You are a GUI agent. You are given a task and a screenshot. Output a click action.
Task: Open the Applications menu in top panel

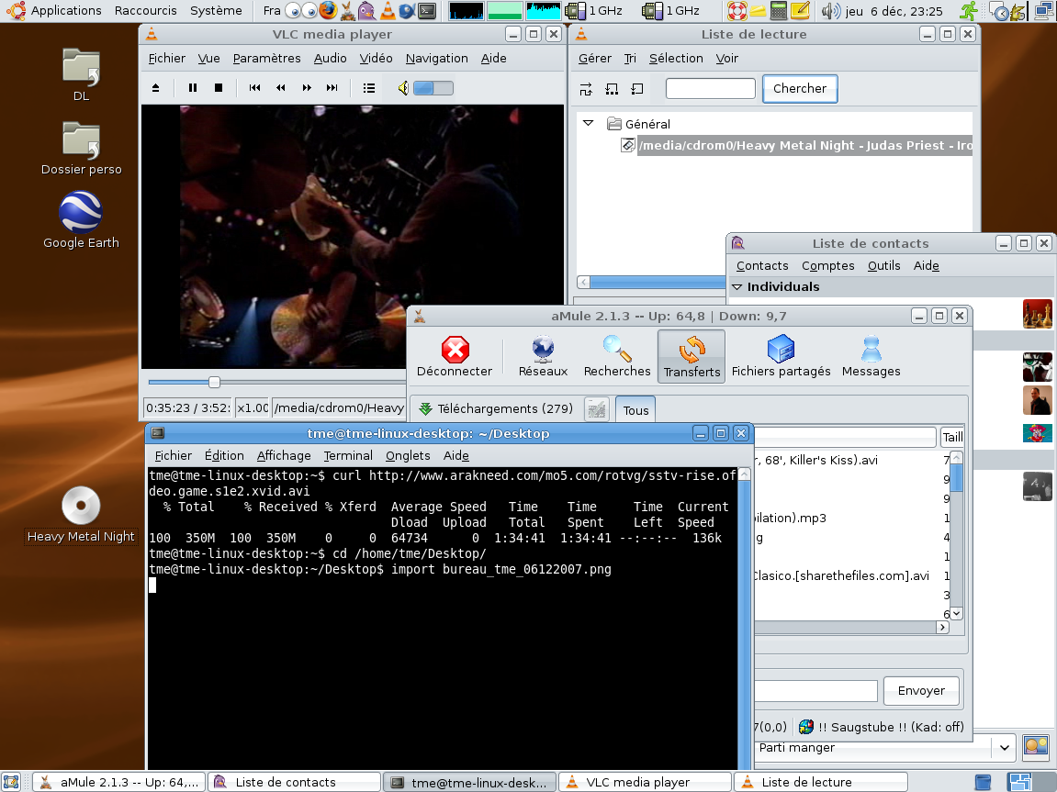(x=66, y=10)
